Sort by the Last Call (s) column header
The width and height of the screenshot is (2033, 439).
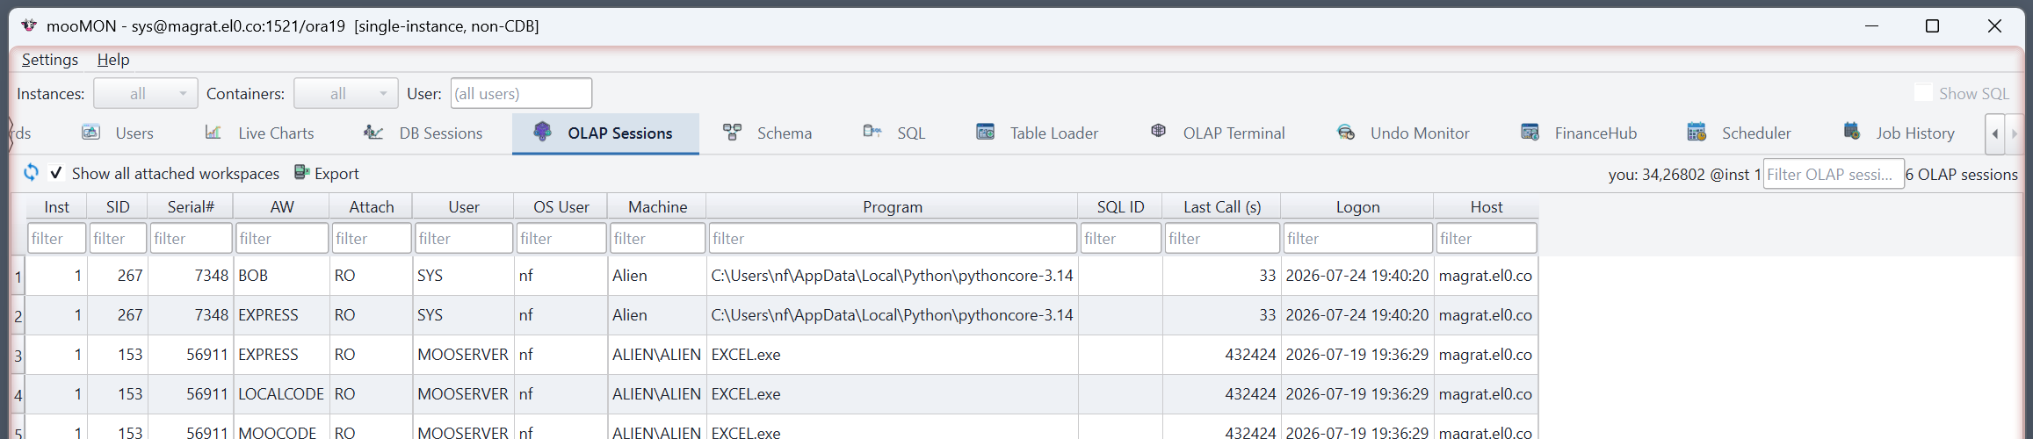pos(1222,206)
